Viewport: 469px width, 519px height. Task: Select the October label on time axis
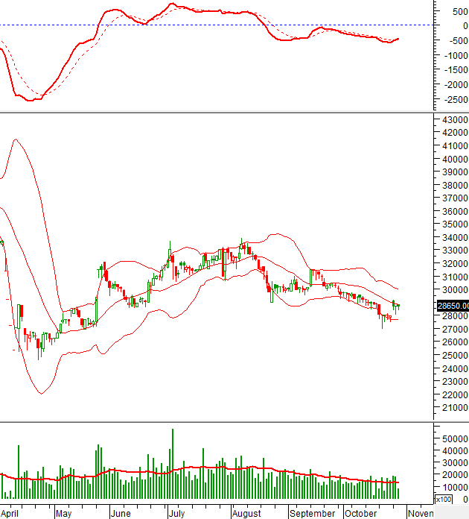tap(361, 513)
